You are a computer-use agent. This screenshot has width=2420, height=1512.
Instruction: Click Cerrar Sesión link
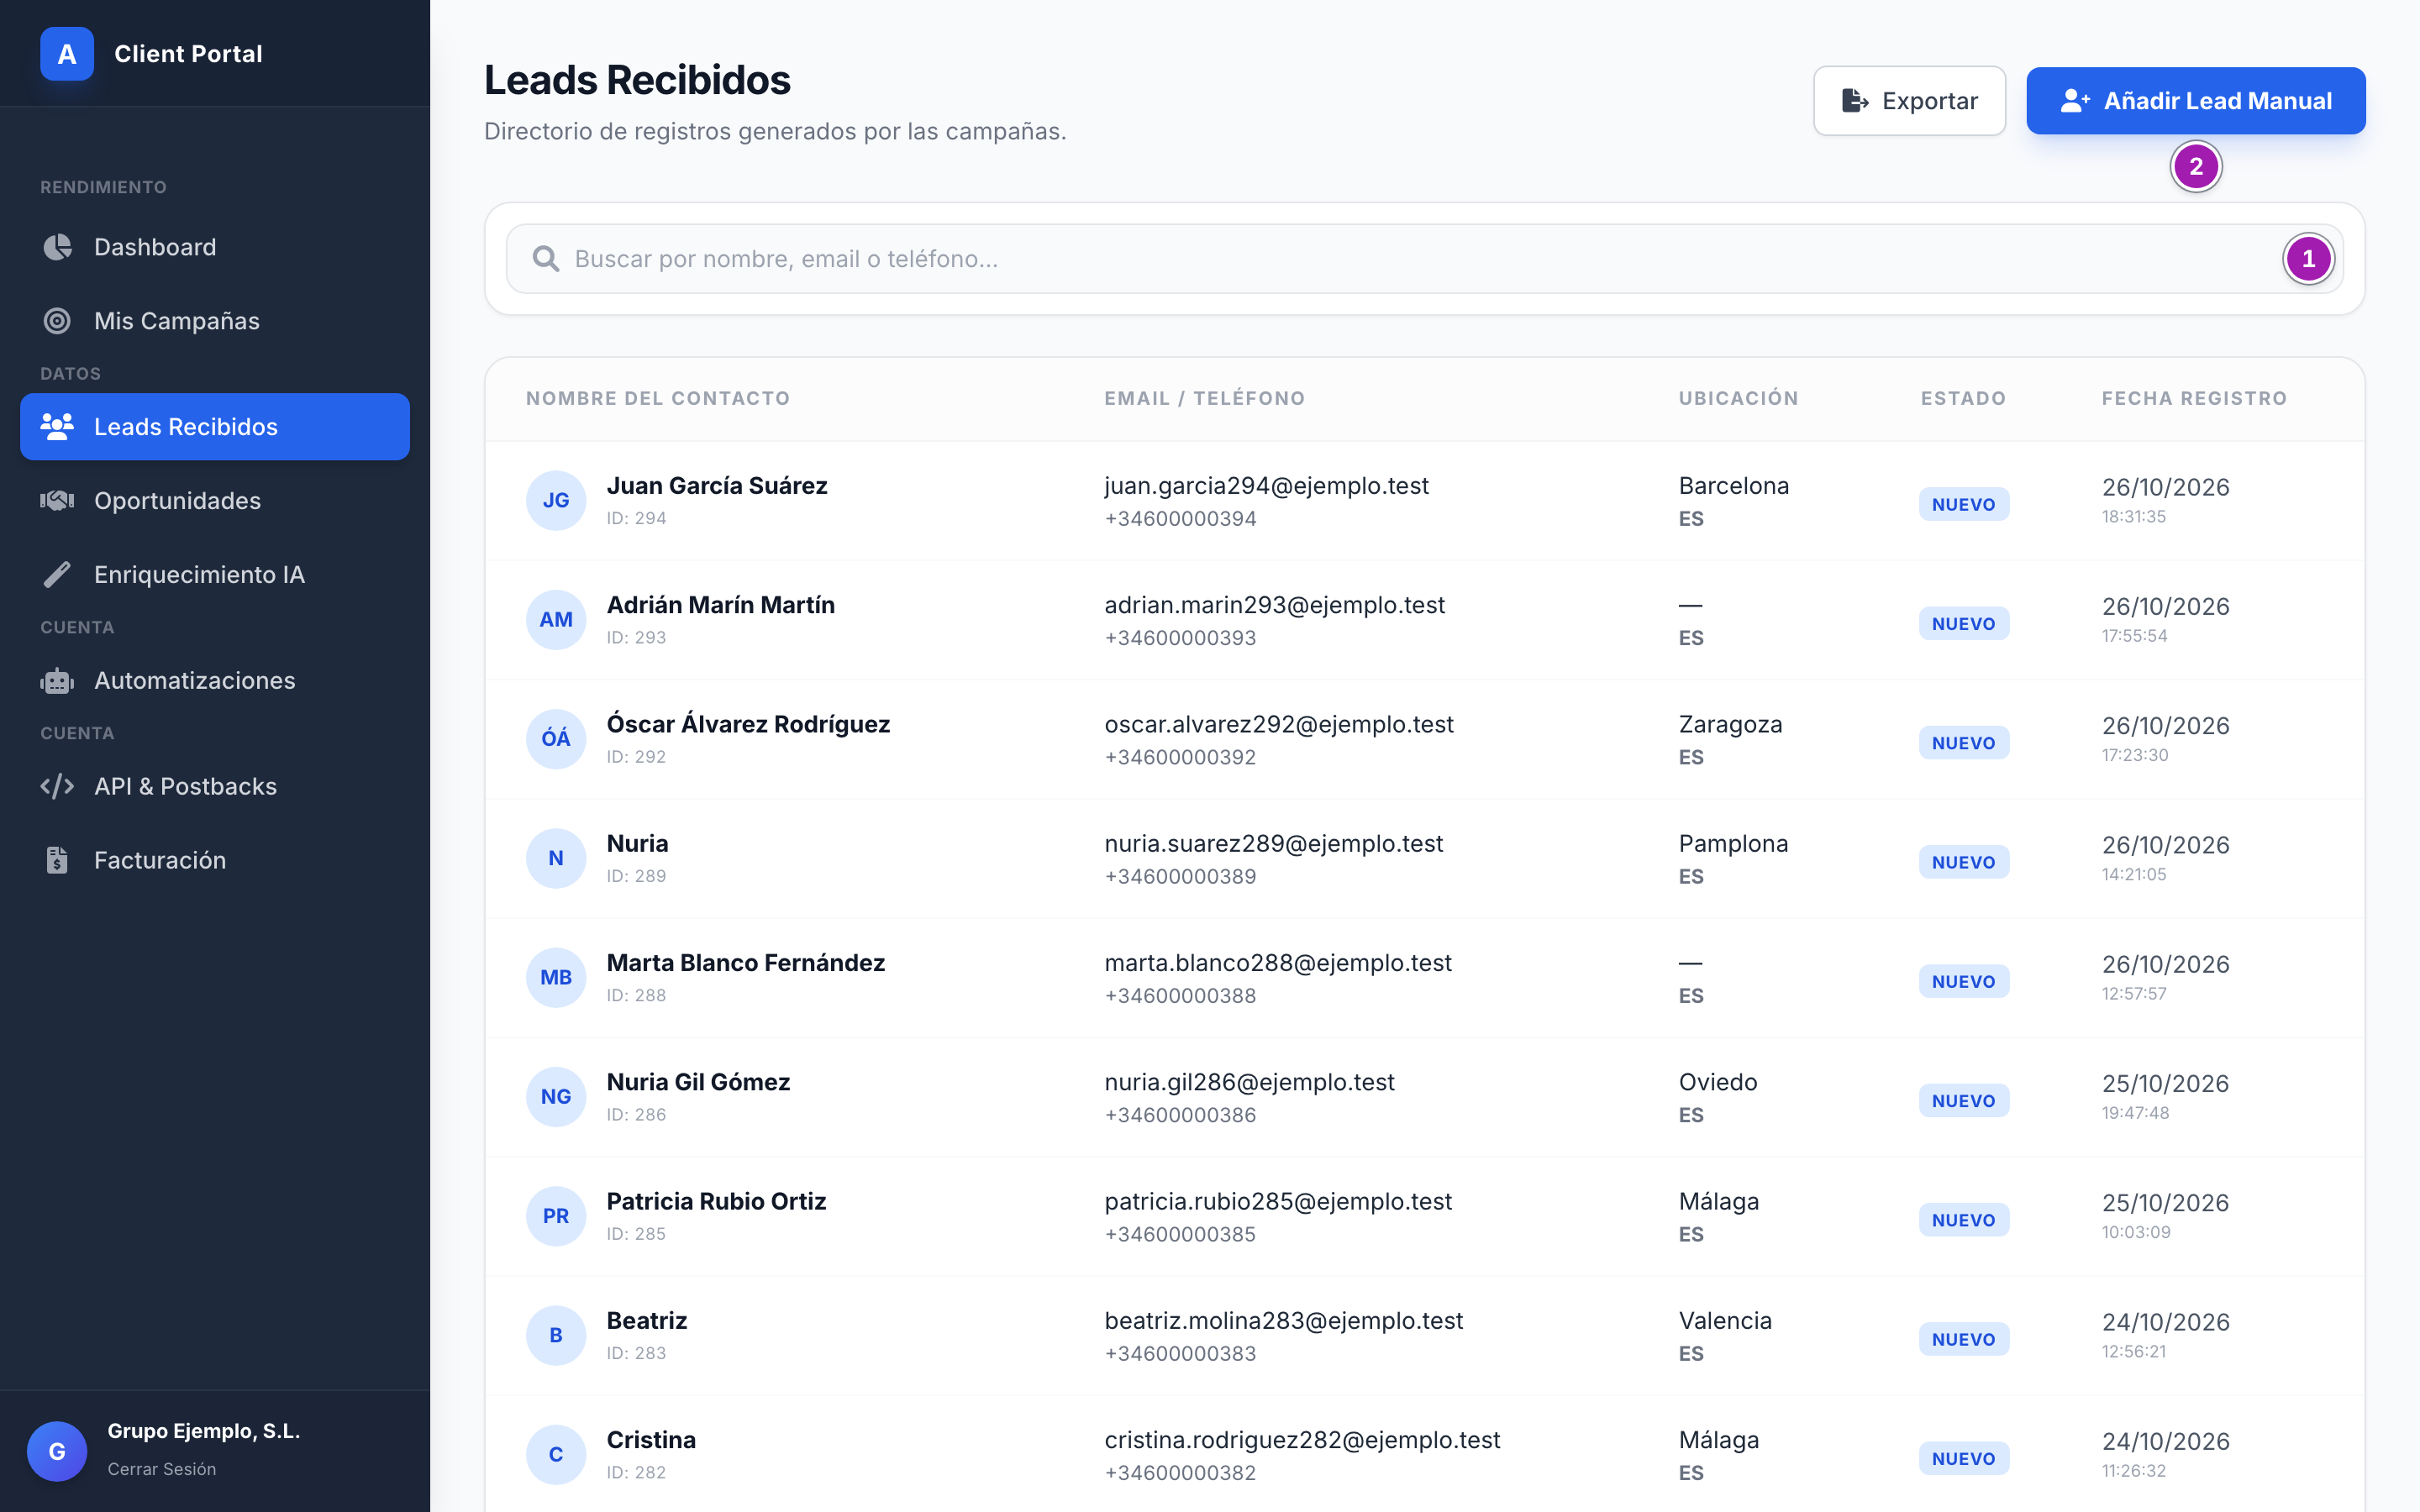(x=162, y=1469)
